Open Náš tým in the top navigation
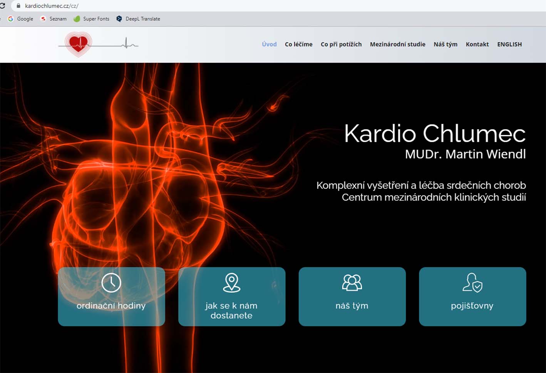The width and height of the screenshot is (546, 373). click(x=446, y=44)
